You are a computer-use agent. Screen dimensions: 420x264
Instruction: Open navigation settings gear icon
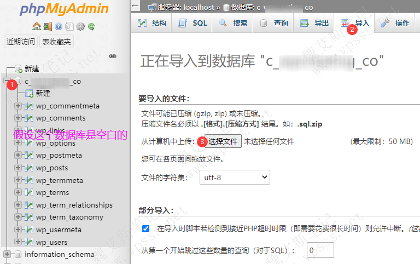[80, 26]
